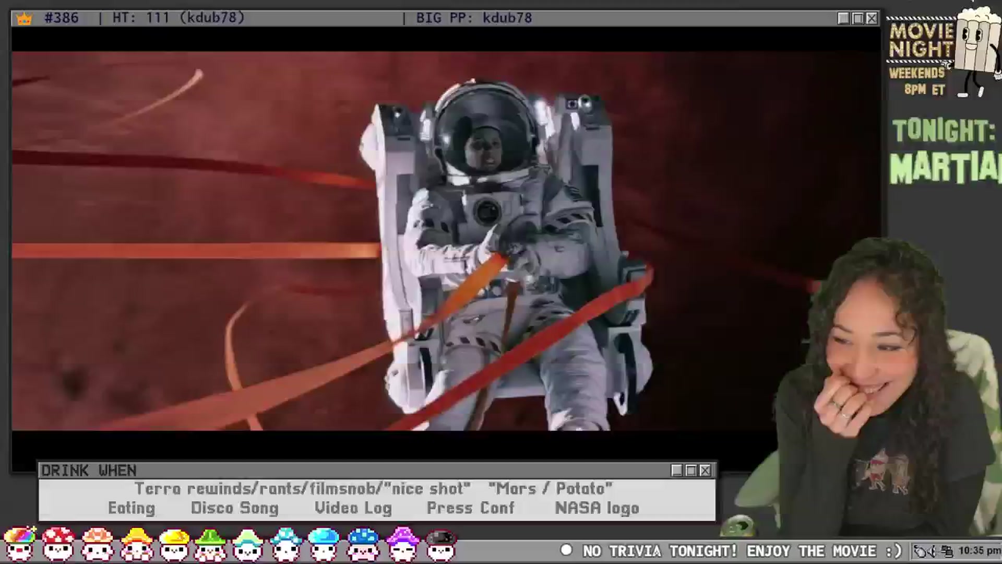Click 'BIG PP: kdub78' in title bar
Viewport: 1002px width, 564px height.
474,18
